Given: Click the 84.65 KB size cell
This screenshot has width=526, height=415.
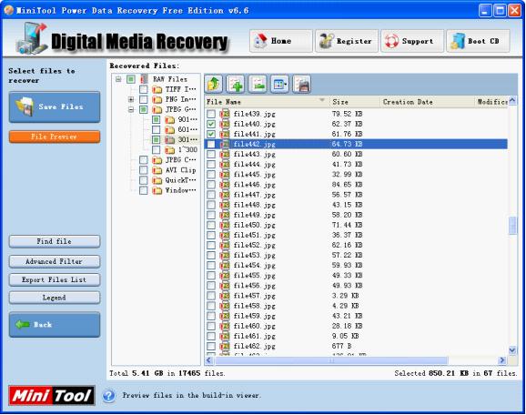Looking at the screenshot, I should pos(348,185).
